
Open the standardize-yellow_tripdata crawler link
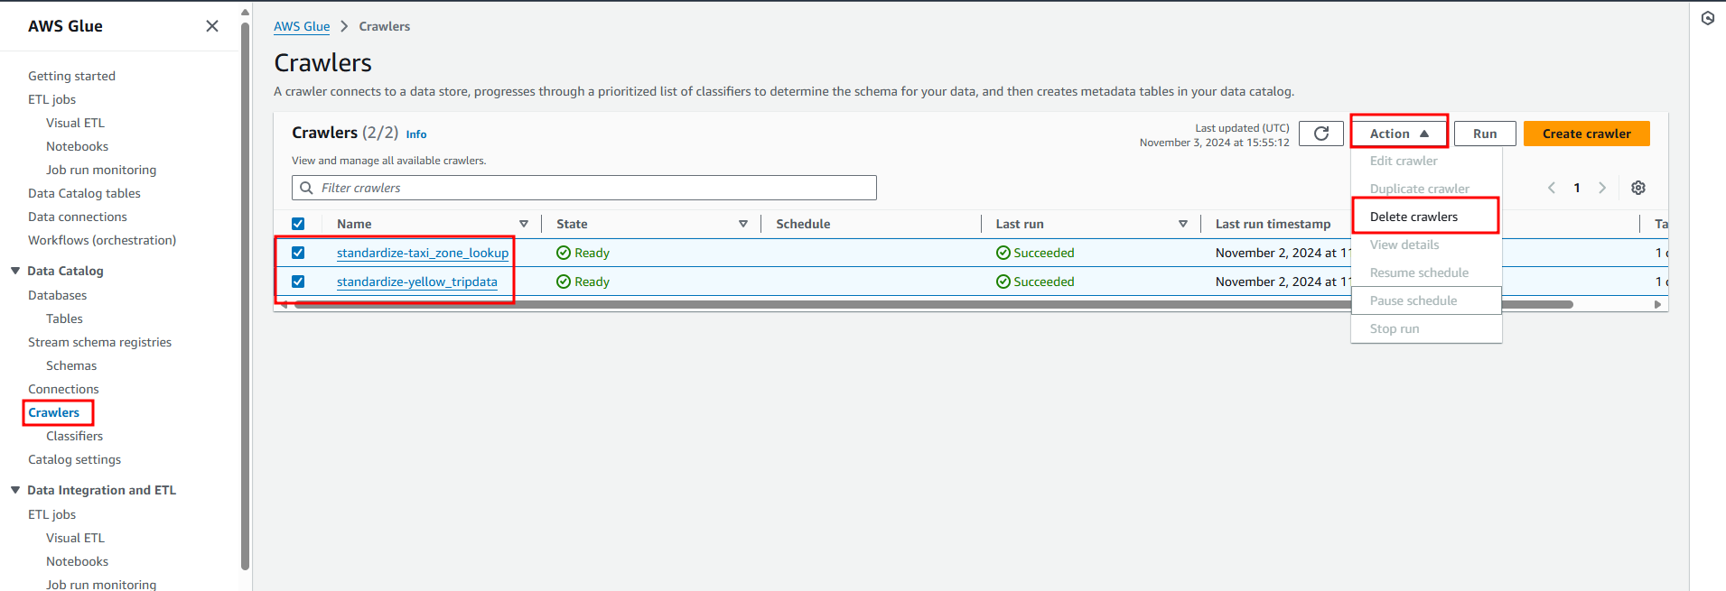tap(416, 282)
